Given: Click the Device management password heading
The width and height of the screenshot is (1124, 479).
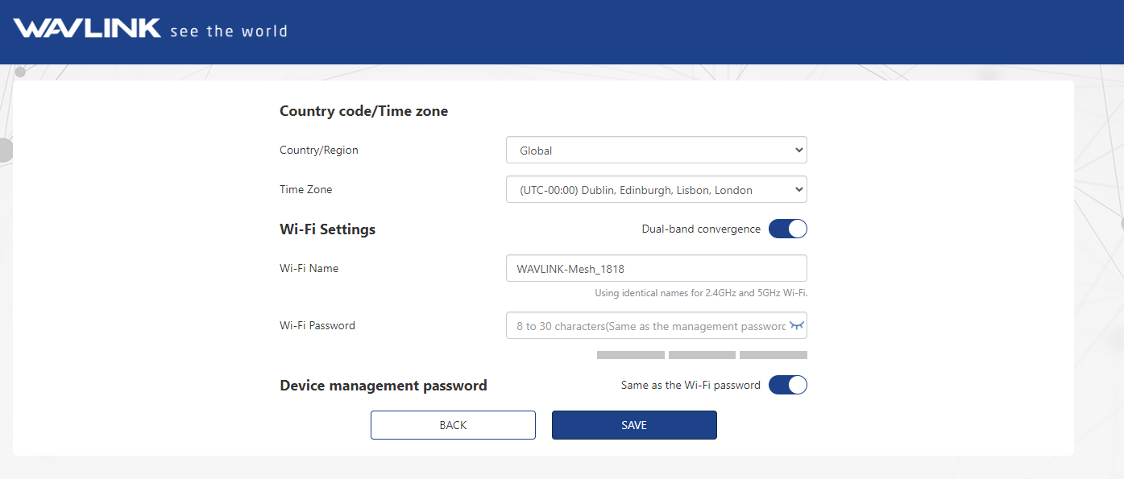Looking at the screenshot, I should click(383, 386).
